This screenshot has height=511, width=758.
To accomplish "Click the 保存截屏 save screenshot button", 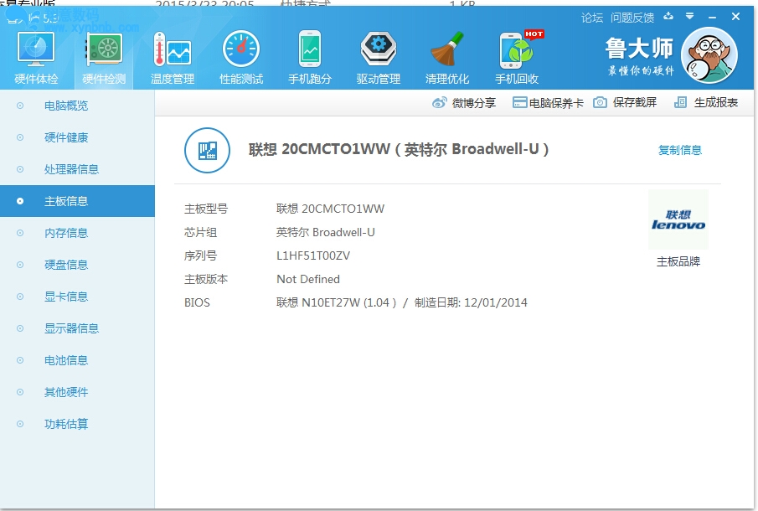I will tap(625, 102).
